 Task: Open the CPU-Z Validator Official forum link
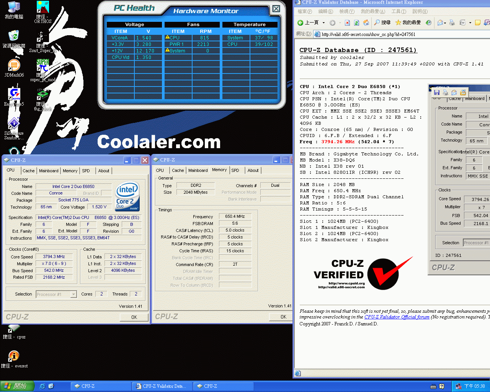click(397, 317)
